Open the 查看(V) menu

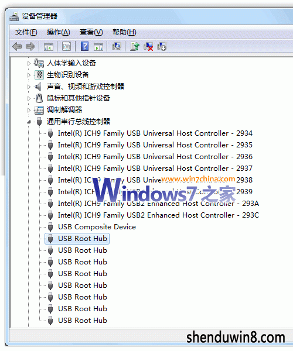(x=91, y=32)
